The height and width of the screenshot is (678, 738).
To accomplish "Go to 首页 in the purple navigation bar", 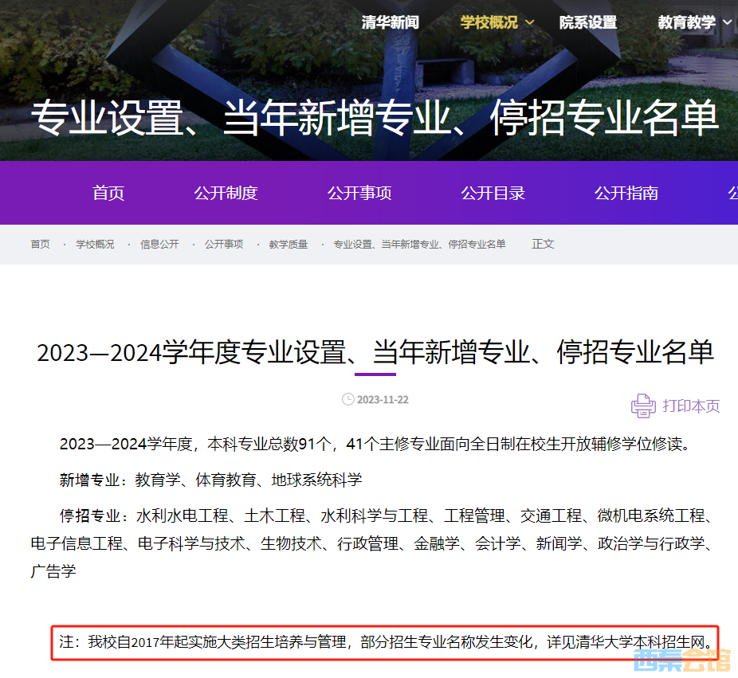I will click(x=108, y=193).
